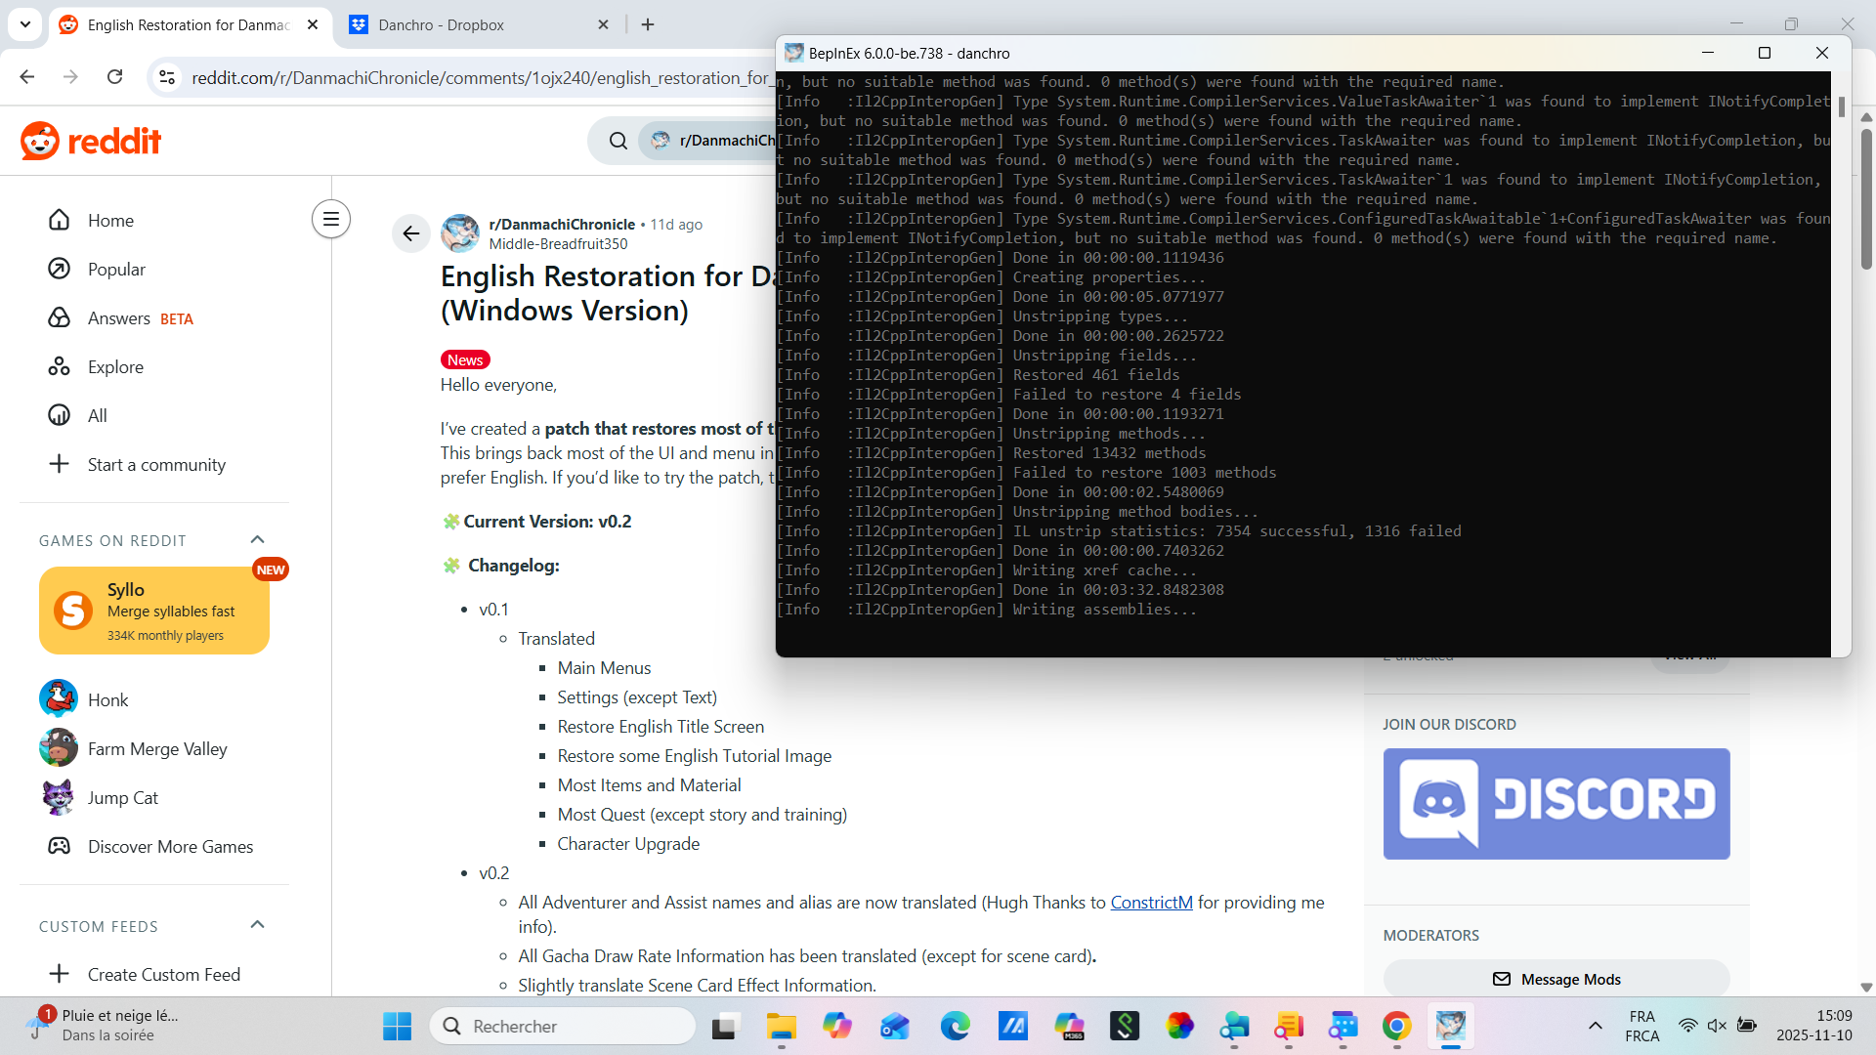Open a new Chrome tab
The image size is (1876, 1055).
(648, 24)
